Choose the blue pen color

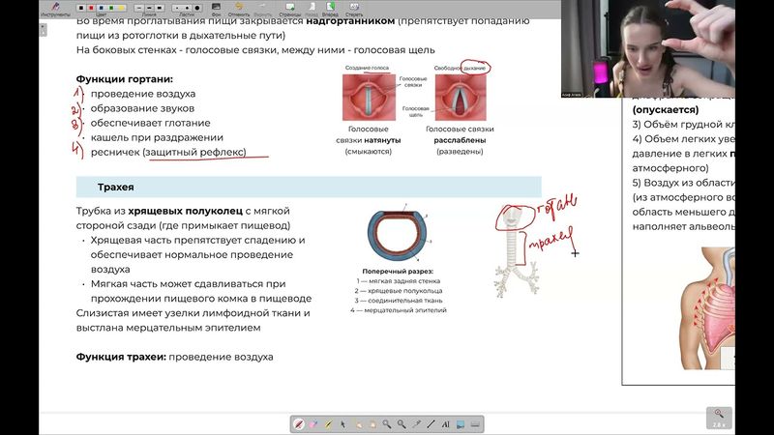[x=102, y=8]
